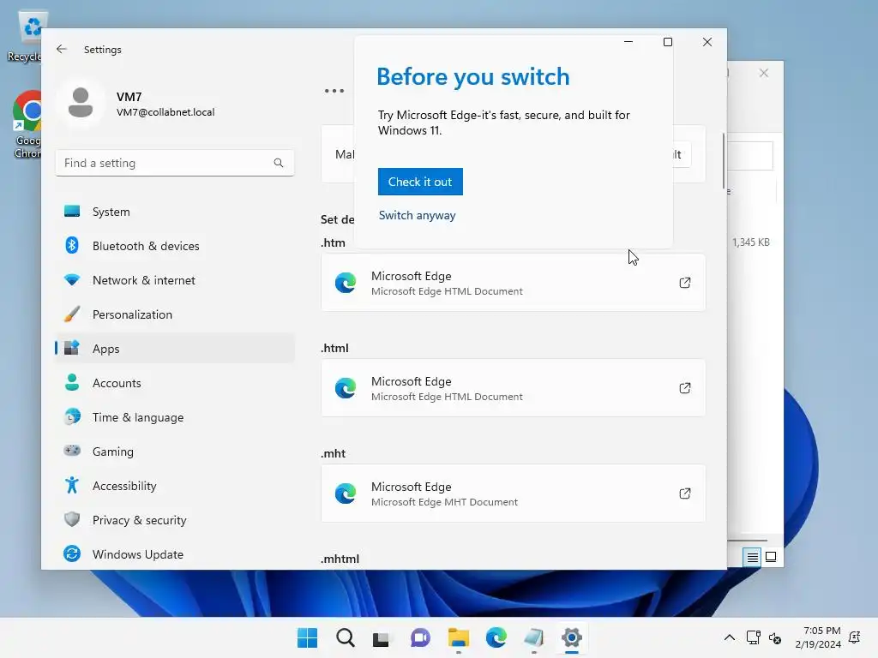Open Task View on the taskbar
878x658 pixels.
(382, 637)
